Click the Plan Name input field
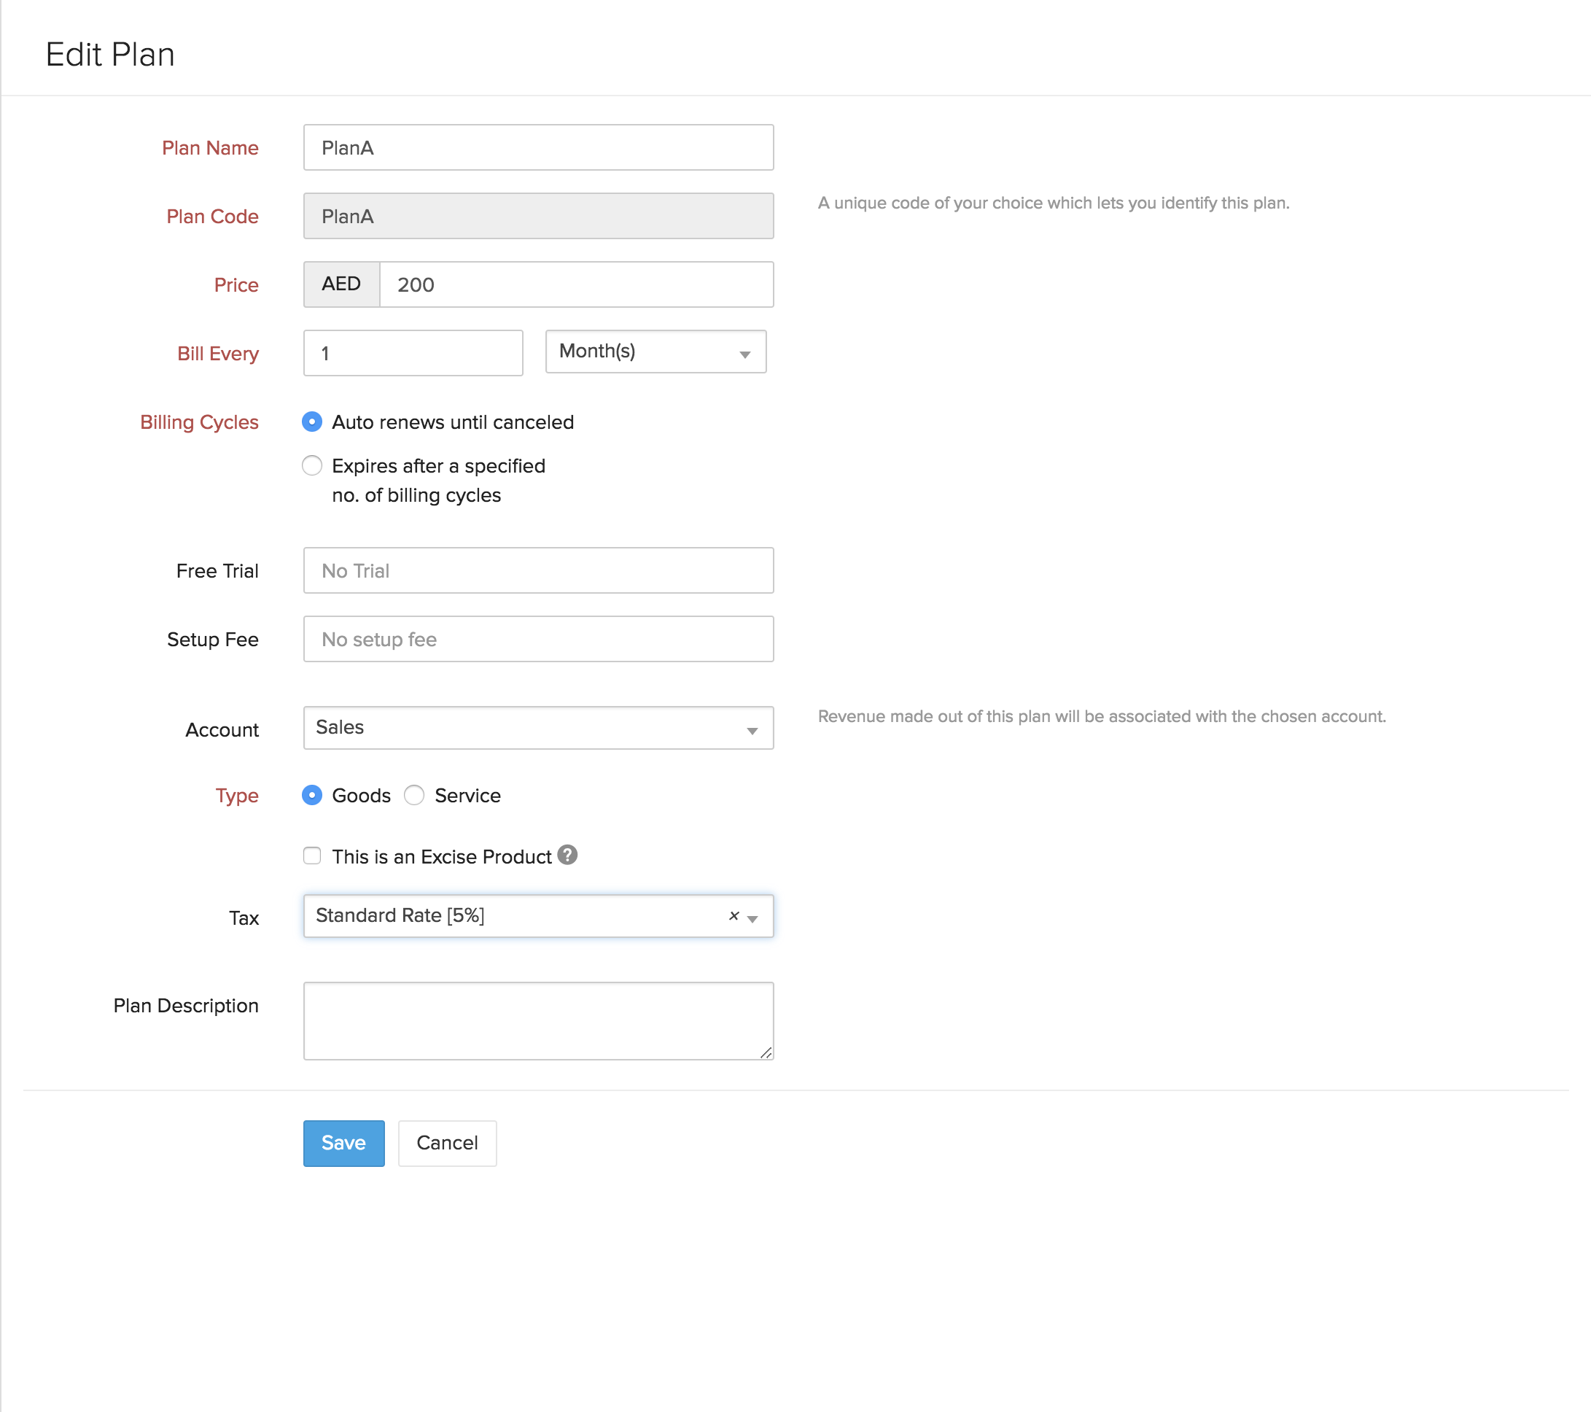The width and height of the screenshot is (1591, 1412). coord(537,147)
